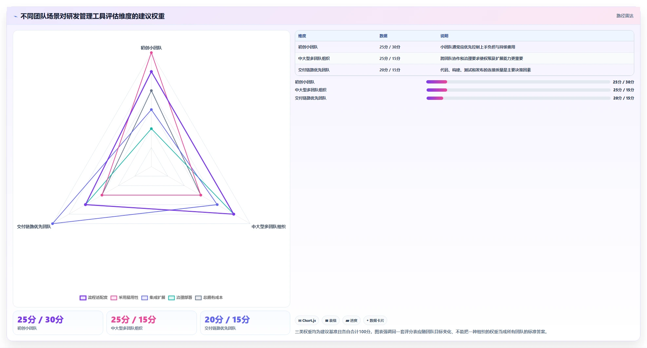Select the Chart.js tag

(x=307, y=321)
